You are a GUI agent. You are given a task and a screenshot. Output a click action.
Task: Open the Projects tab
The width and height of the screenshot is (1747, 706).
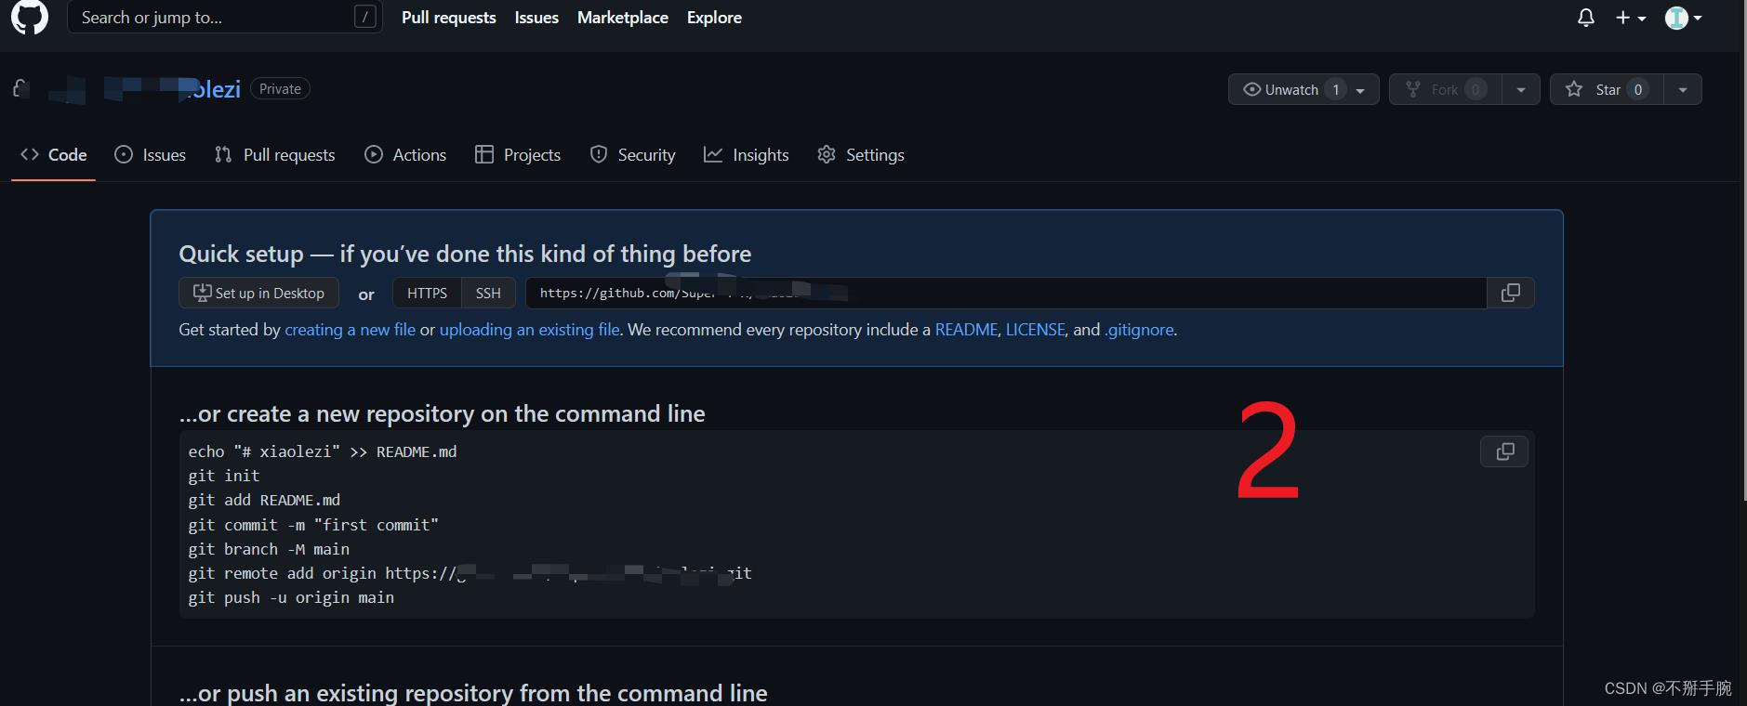tap(518, 155)
